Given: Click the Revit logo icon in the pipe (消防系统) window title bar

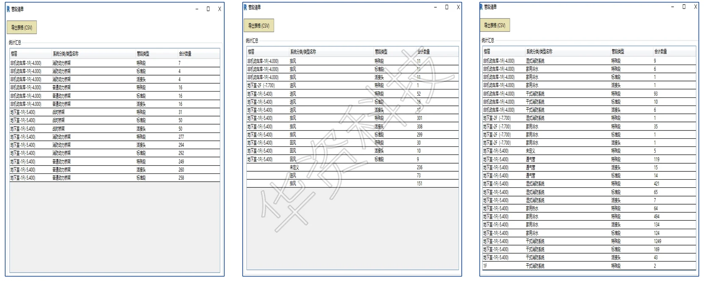Looking at the screenshot, I should [x=481, y=7].
